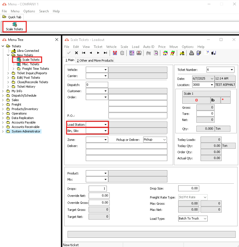Screen dimensions: 239x247
Task: Open the Location dropdown
Action: click(212, 85)
